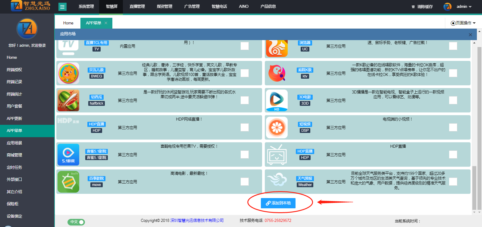Viewport: 482px width, 227px height.
Task: Check the box for 贝瓦儿歌 app
Action: [x=245, y=73]
